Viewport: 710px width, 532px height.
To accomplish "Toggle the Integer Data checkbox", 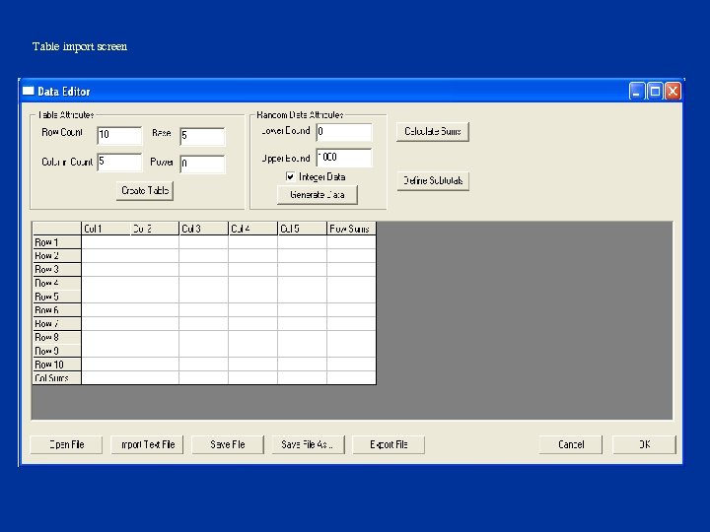I will 290,176.
